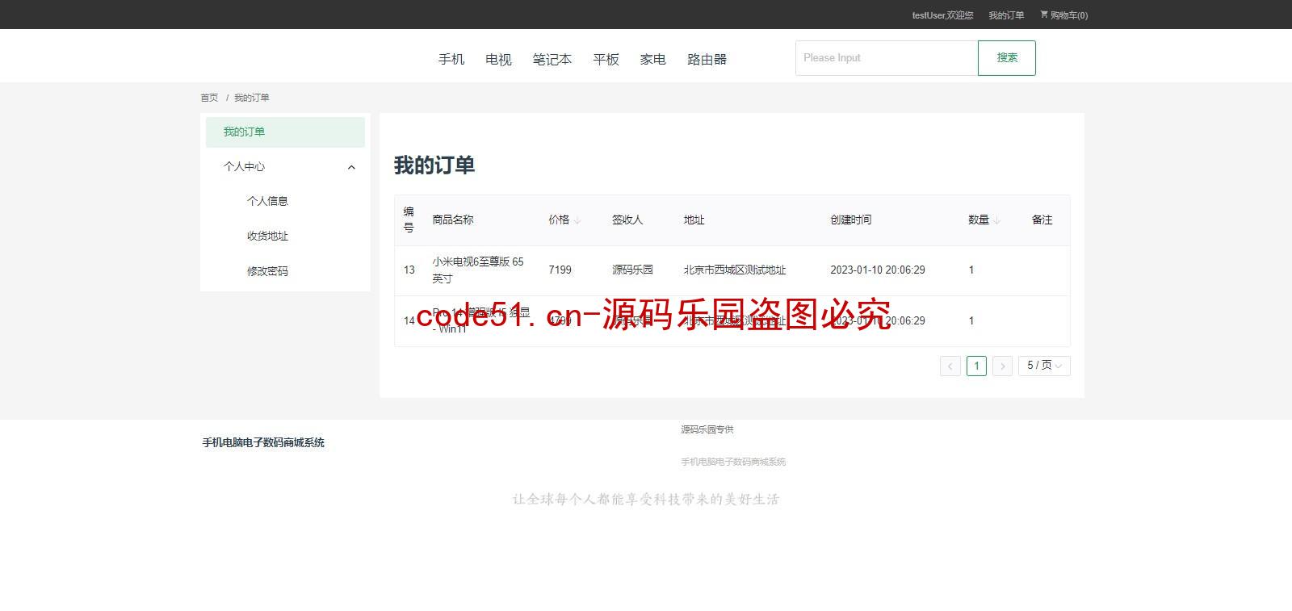Click 我的订单 breadcrumb
The width and height of the screenshot is (1292, 611).
coord(252,98)
